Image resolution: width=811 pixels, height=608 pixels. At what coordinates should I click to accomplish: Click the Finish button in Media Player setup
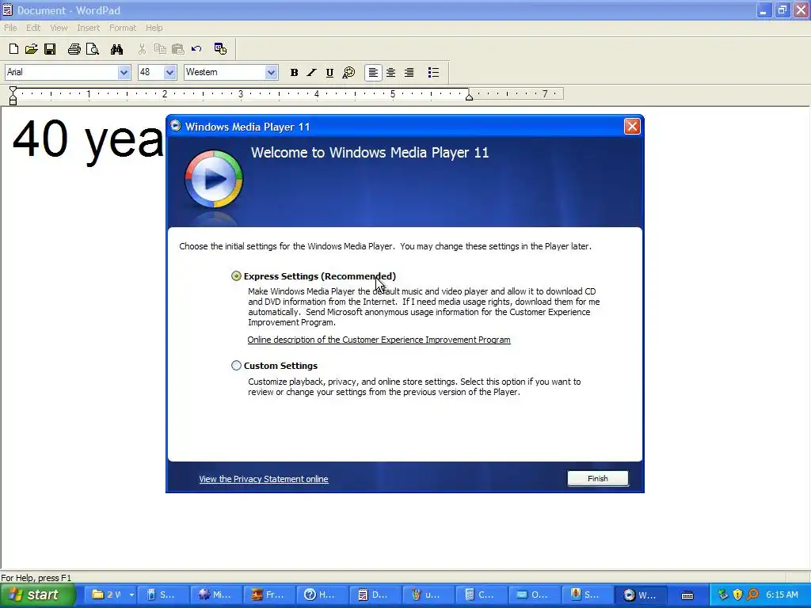coord(598,478)
